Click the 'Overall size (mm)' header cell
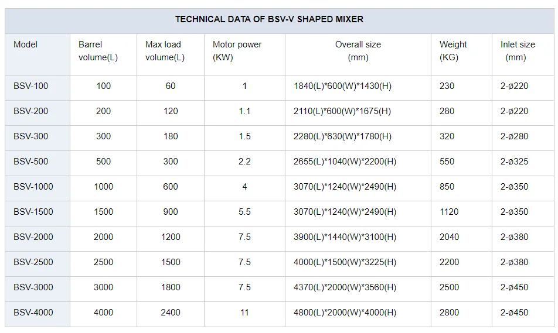The image size is (558, 333). point(358,51)
